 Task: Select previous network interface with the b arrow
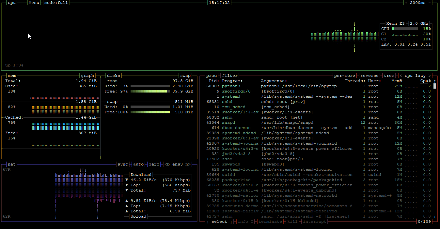coord(167,164)
